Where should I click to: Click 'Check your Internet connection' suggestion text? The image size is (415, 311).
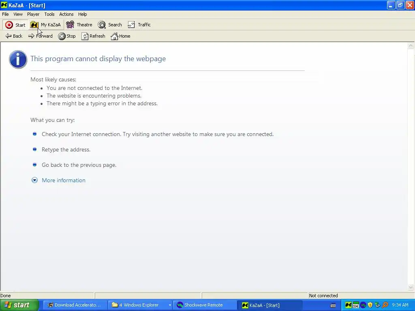tap(158, 134)
